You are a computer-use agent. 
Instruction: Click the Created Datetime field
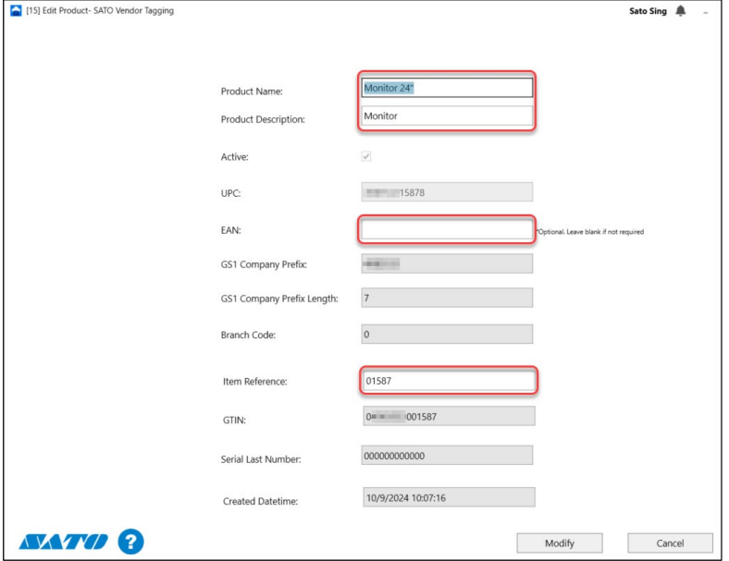point(447,497)
